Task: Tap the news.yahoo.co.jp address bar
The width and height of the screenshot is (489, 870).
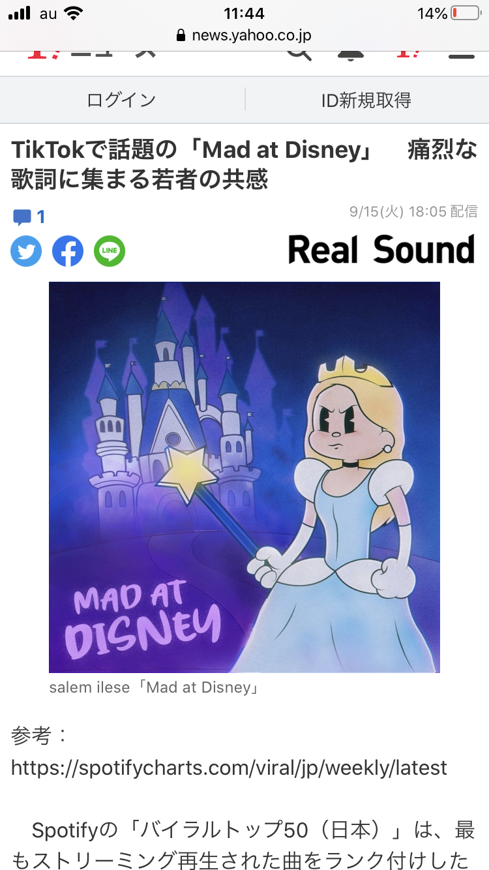Action: pos(244,36)
